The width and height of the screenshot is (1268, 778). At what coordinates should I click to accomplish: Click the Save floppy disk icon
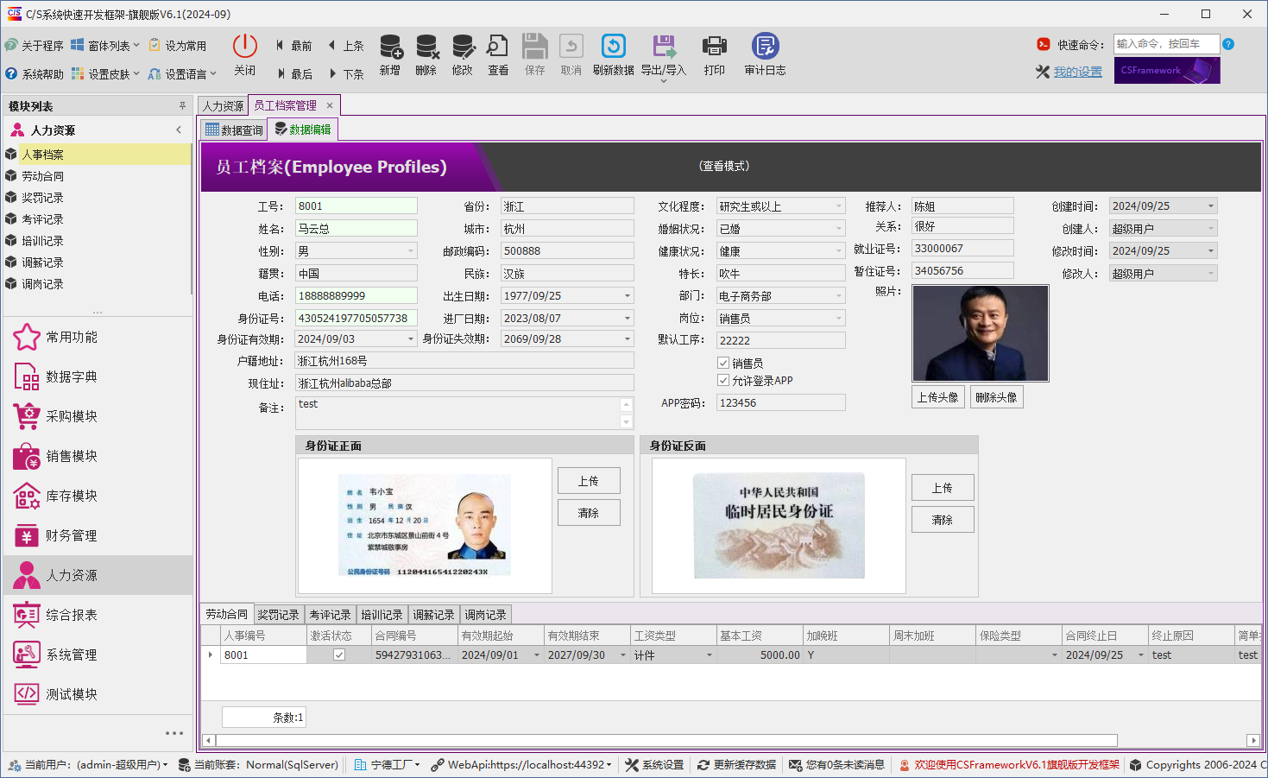point(535,46)
